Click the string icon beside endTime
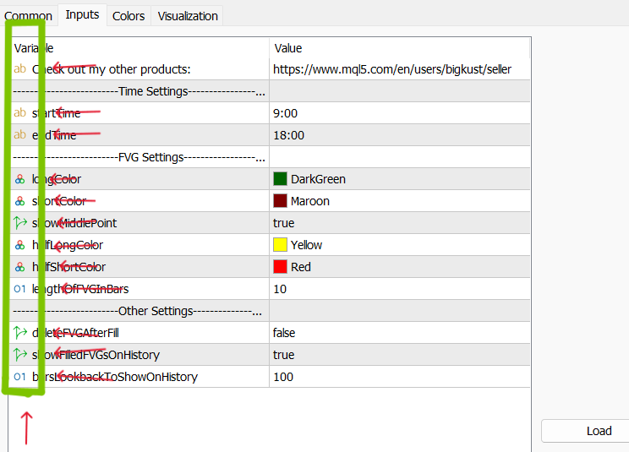Screen dimensions: 629x452 click(x=19, y=135)
